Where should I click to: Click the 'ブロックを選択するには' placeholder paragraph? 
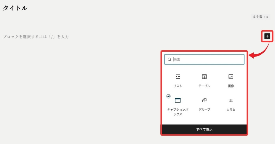point(36,37)
